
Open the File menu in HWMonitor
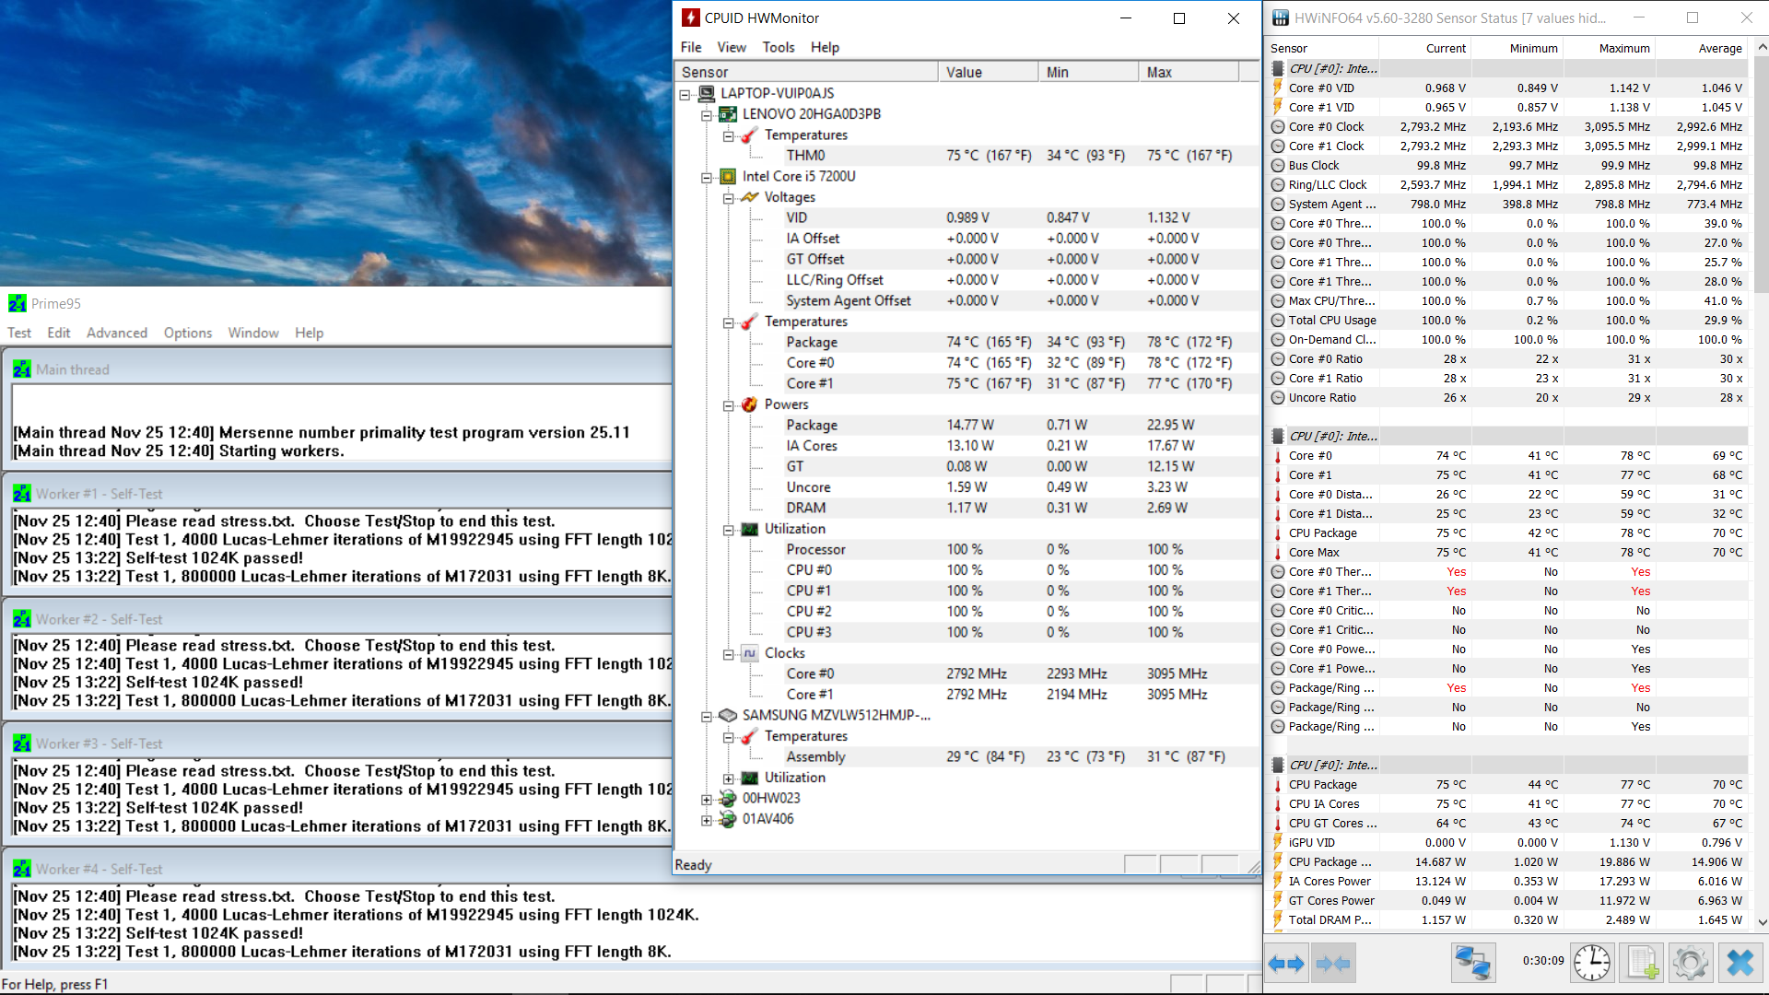coord(691,47)
